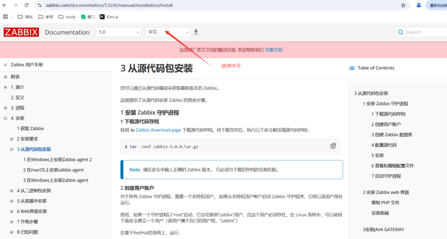This screenshot has height=239, width=447.
Task: Open the browser profile avatar icon
Action: click(419, 5)
